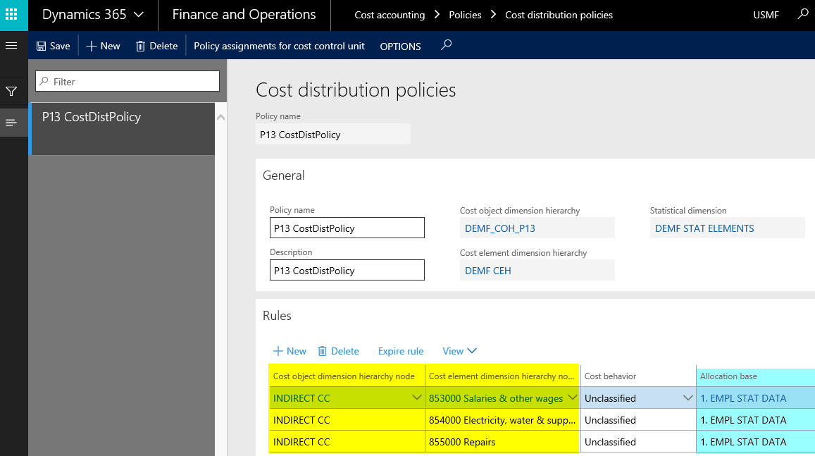The height and width of the screenshot is (456, 815).
Task: Open the filter funnel icon in sidebar
Action: (11, 92)
